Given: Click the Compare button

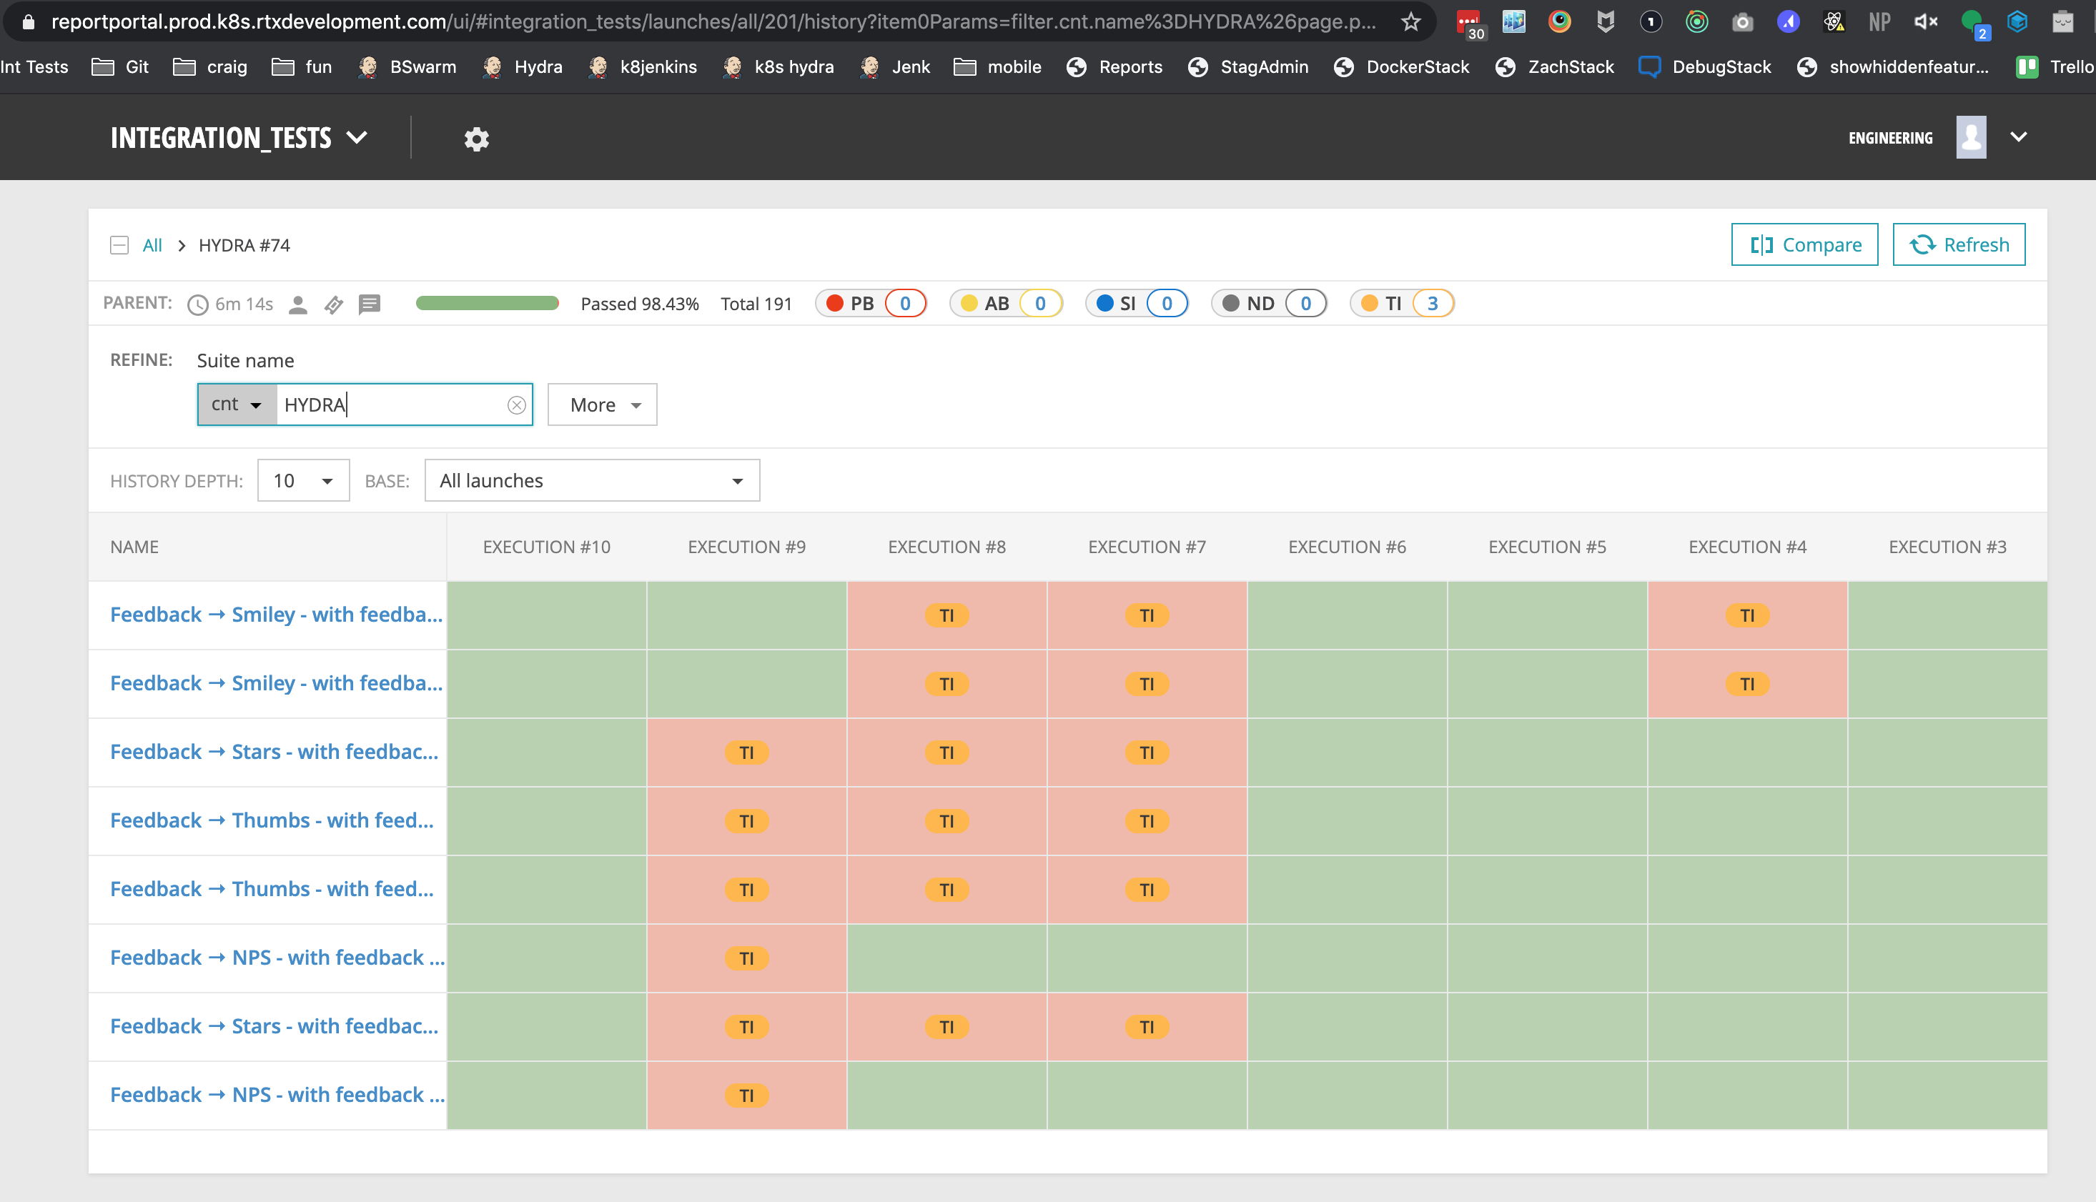Looking at the screenshot, I should tap(1804, 244).
